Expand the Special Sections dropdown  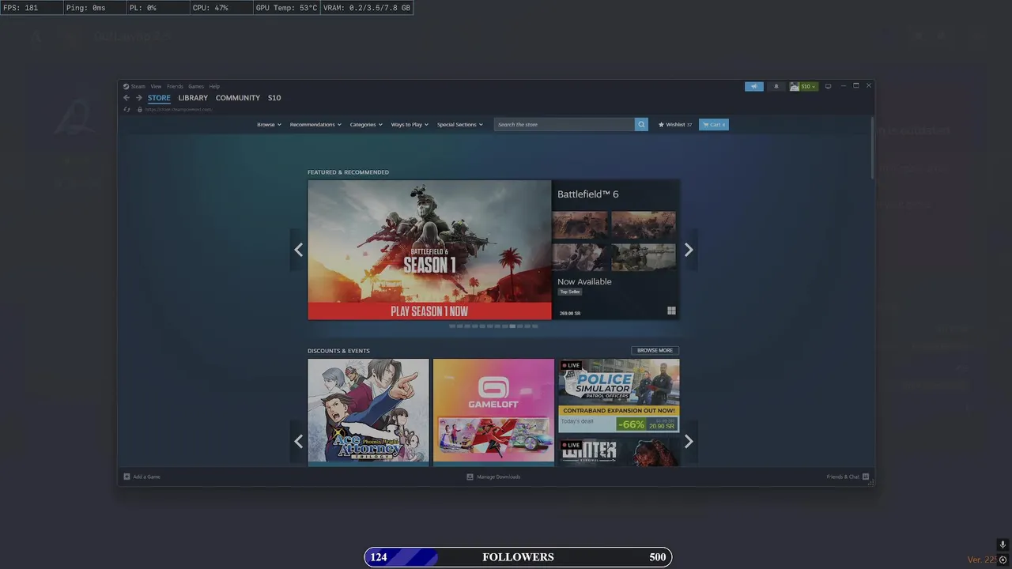point(460,124)
